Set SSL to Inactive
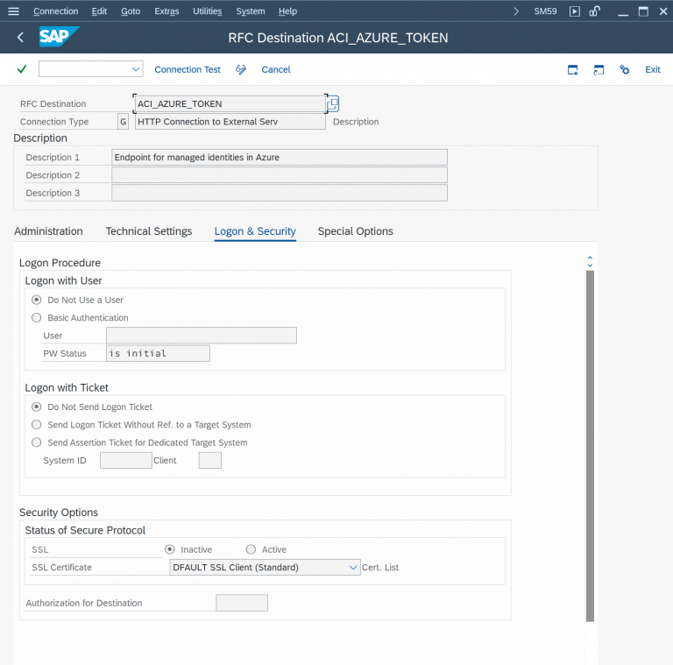673x665 pixels. click(x=170, y=549)
